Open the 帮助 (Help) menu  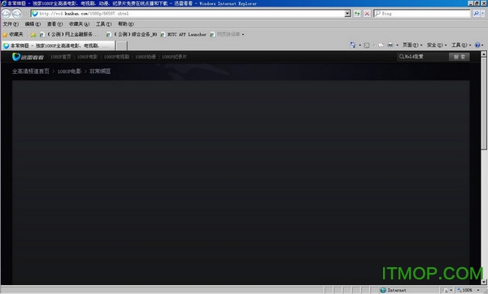(x=126, y=24)
